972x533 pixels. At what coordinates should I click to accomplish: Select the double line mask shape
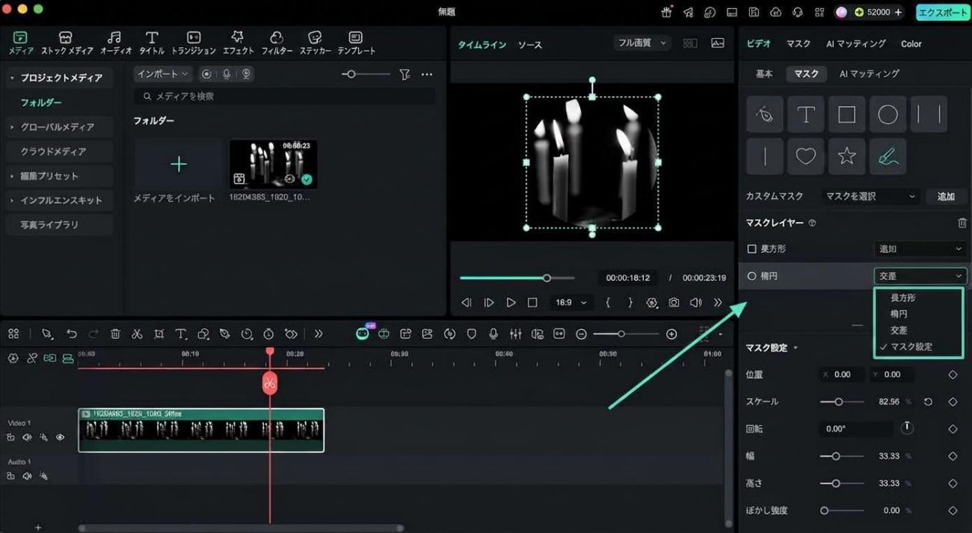click(929, 114)
